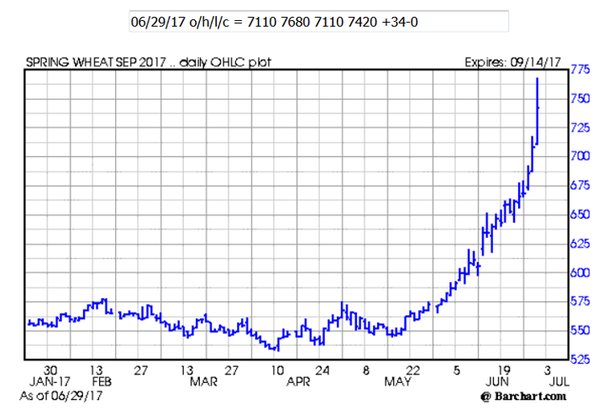This screenshot has height=420, width=614.
Task: Select the MAR month label
Action: (197, 382)
